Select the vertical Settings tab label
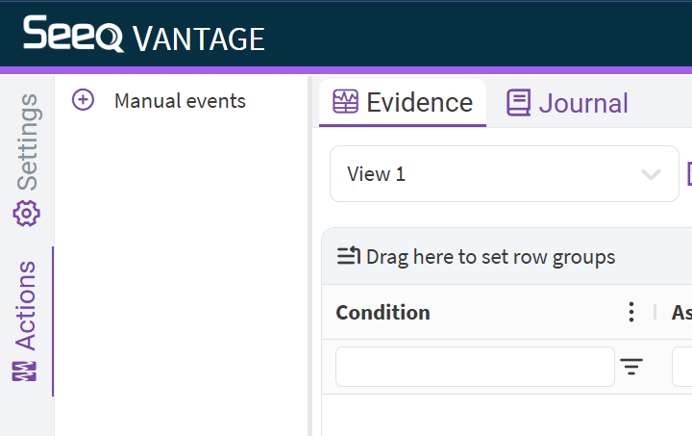Image resolution: width=692 pixels, height=436 pixels. 28,141
